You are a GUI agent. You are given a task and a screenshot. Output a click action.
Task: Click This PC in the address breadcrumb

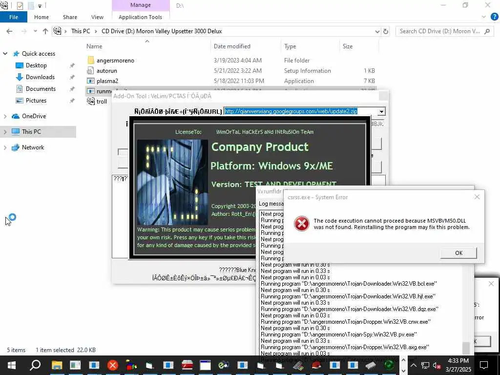(x=81, y=31)
